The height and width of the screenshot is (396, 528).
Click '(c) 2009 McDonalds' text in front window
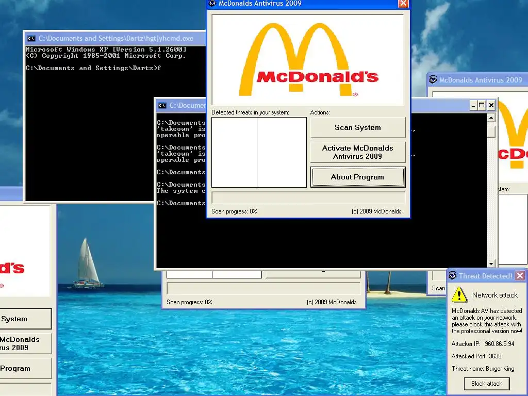pyautogui.click(x=376, y=211)
